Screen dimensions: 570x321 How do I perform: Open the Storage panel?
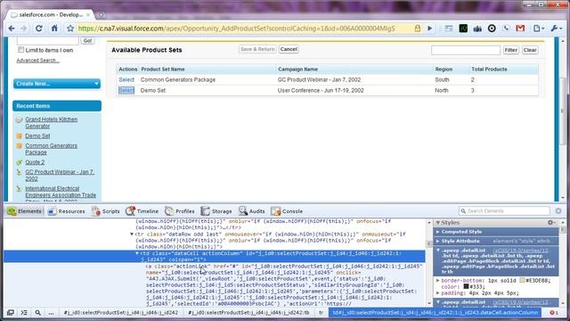[x=216, y=211]
